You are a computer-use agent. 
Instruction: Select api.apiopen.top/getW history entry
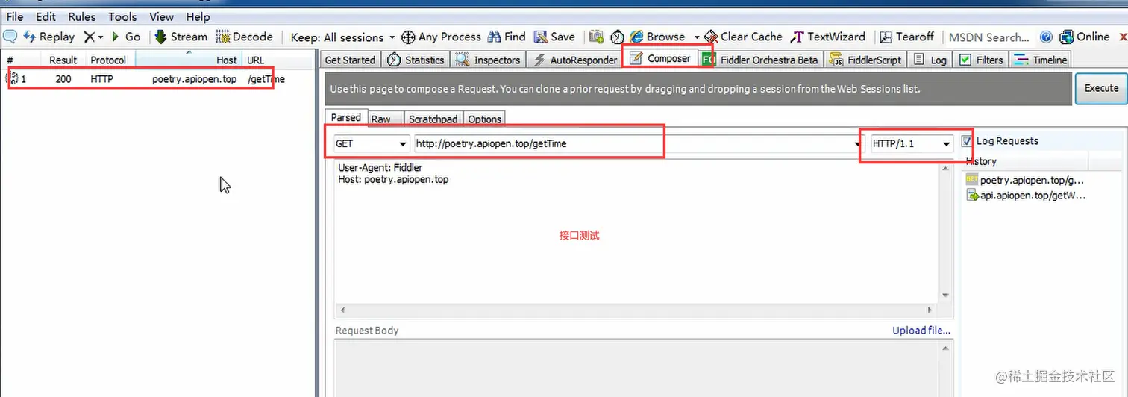(x=1025, y=196)
